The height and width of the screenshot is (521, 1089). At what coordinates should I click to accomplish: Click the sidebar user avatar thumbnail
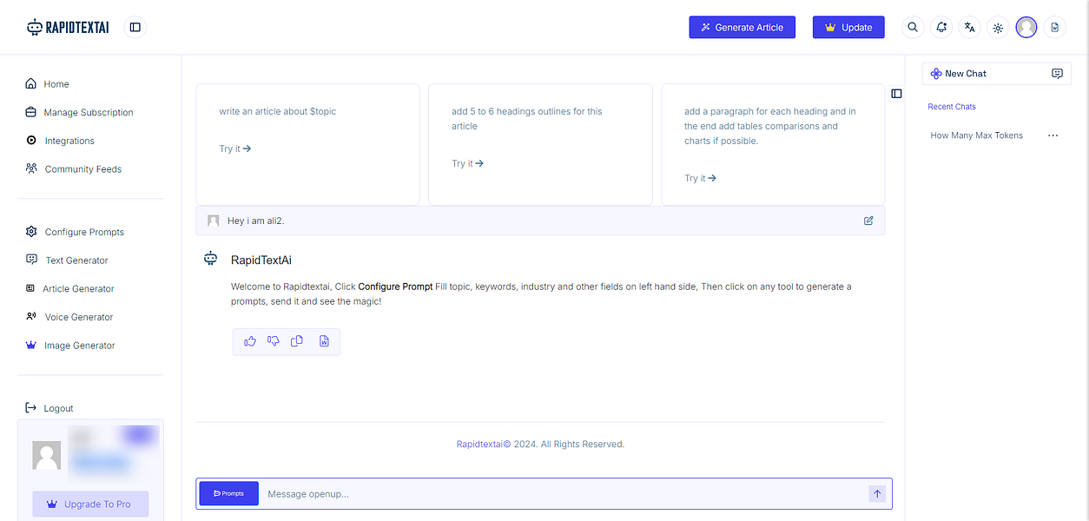[47, 455]
